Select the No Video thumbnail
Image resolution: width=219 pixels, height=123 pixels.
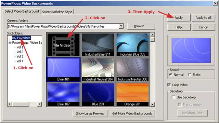(63, 45)
